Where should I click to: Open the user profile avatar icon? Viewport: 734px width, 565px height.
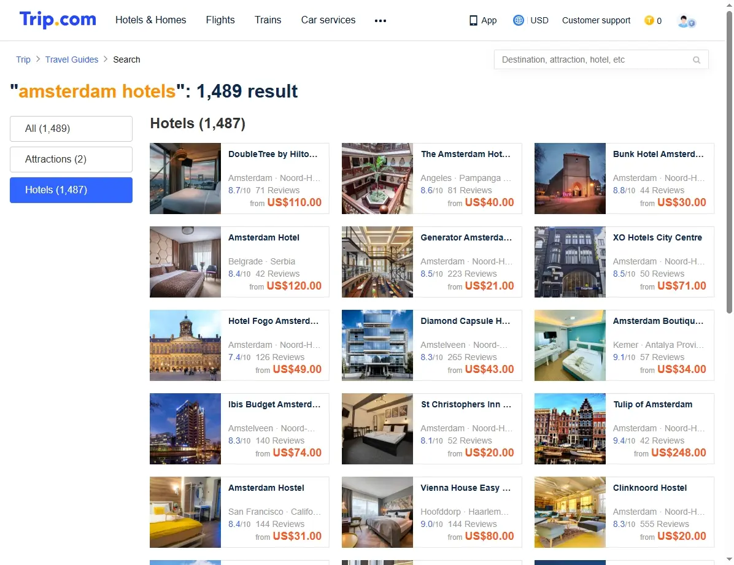(x=686, y=21)
